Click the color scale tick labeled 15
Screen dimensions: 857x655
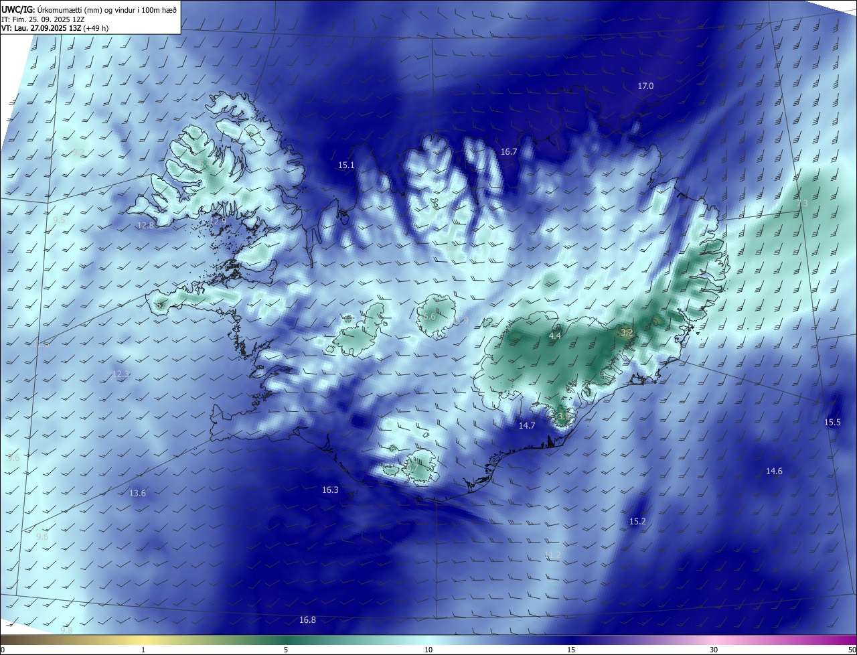click(571, 650)
